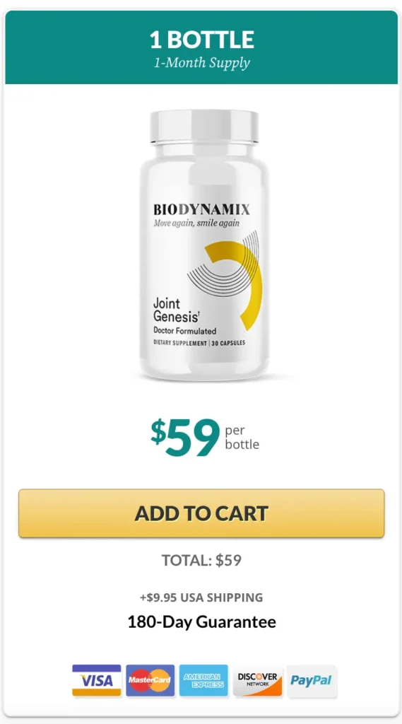The width and height of the screenshot is (402, 724).
Task: Click the ADD TO CART button
Action: pos(201,513)
